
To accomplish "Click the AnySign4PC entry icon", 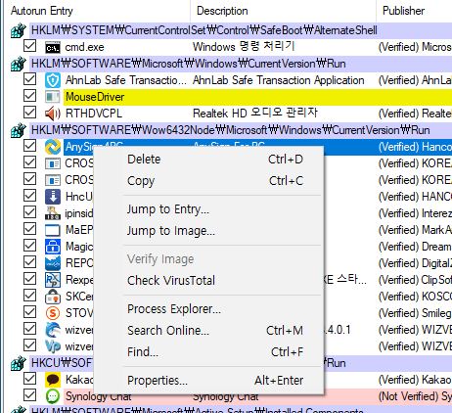I will (53, 147).
